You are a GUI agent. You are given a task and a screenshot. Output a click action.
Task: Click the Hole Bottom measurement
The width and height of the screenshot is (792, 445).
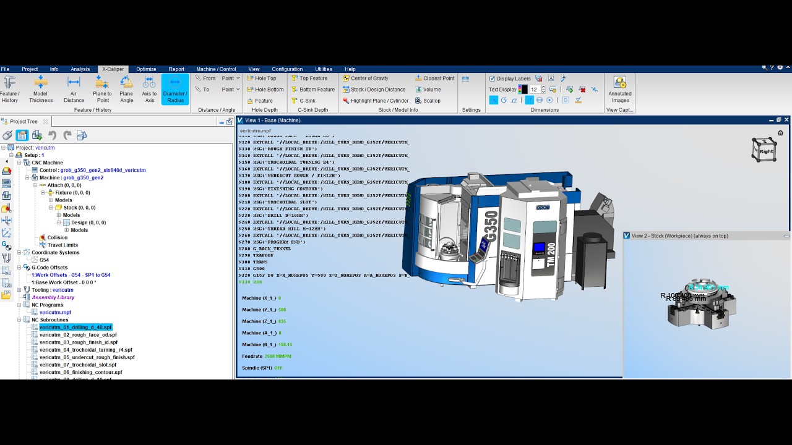coord(265,90)
